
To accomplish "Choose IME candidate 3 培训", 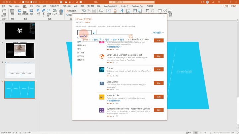I will pyautogui.click(x=106, y=40).
